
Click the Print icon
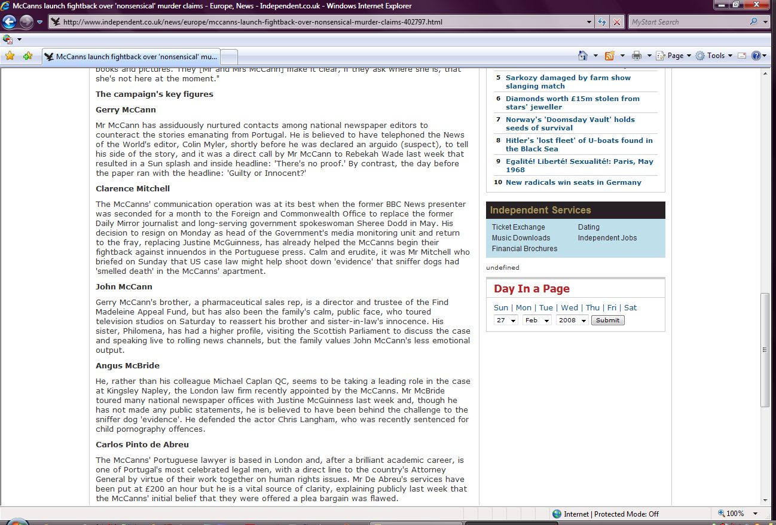coord(637,56)
